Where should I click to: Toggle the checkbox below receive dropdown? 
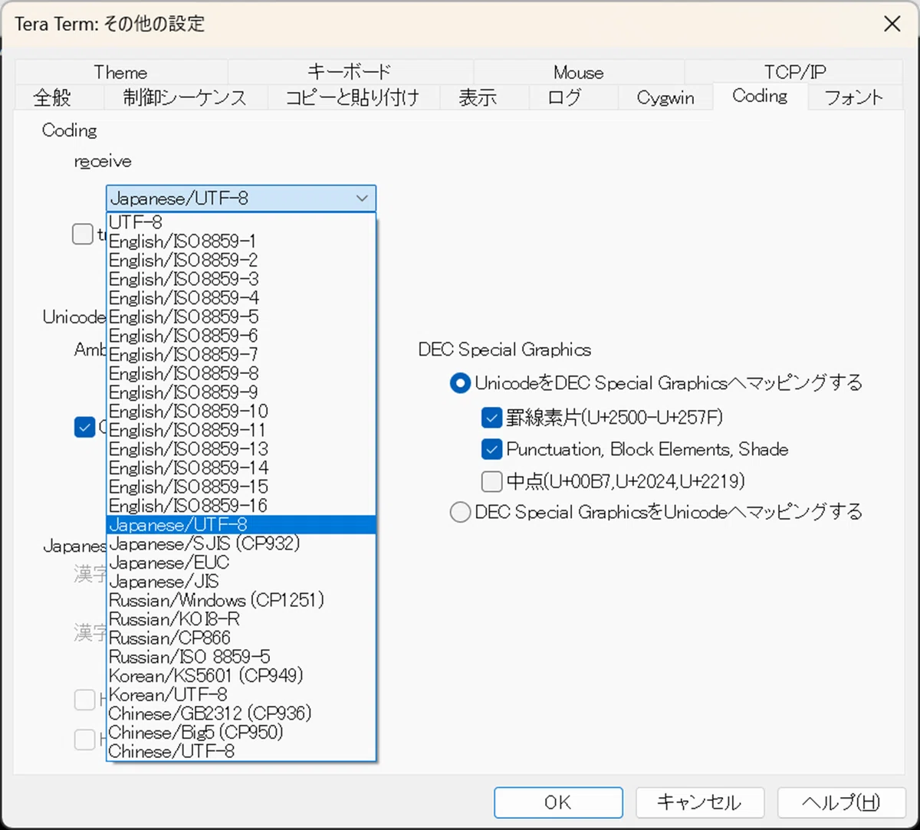pyautogui.click(x=83, y=234)
